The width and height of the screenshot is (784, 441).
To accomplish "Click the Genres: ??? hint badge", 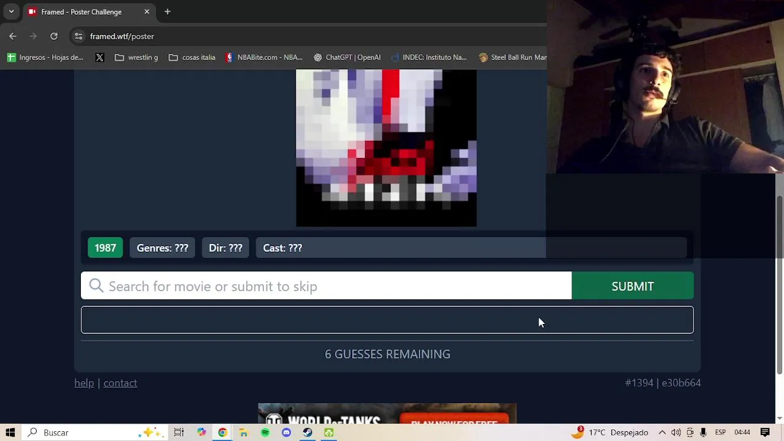I will pyautogui.click(x=162, y=248).
